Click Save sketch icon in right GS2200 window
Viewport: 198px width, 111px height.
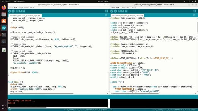click(126, 11)
